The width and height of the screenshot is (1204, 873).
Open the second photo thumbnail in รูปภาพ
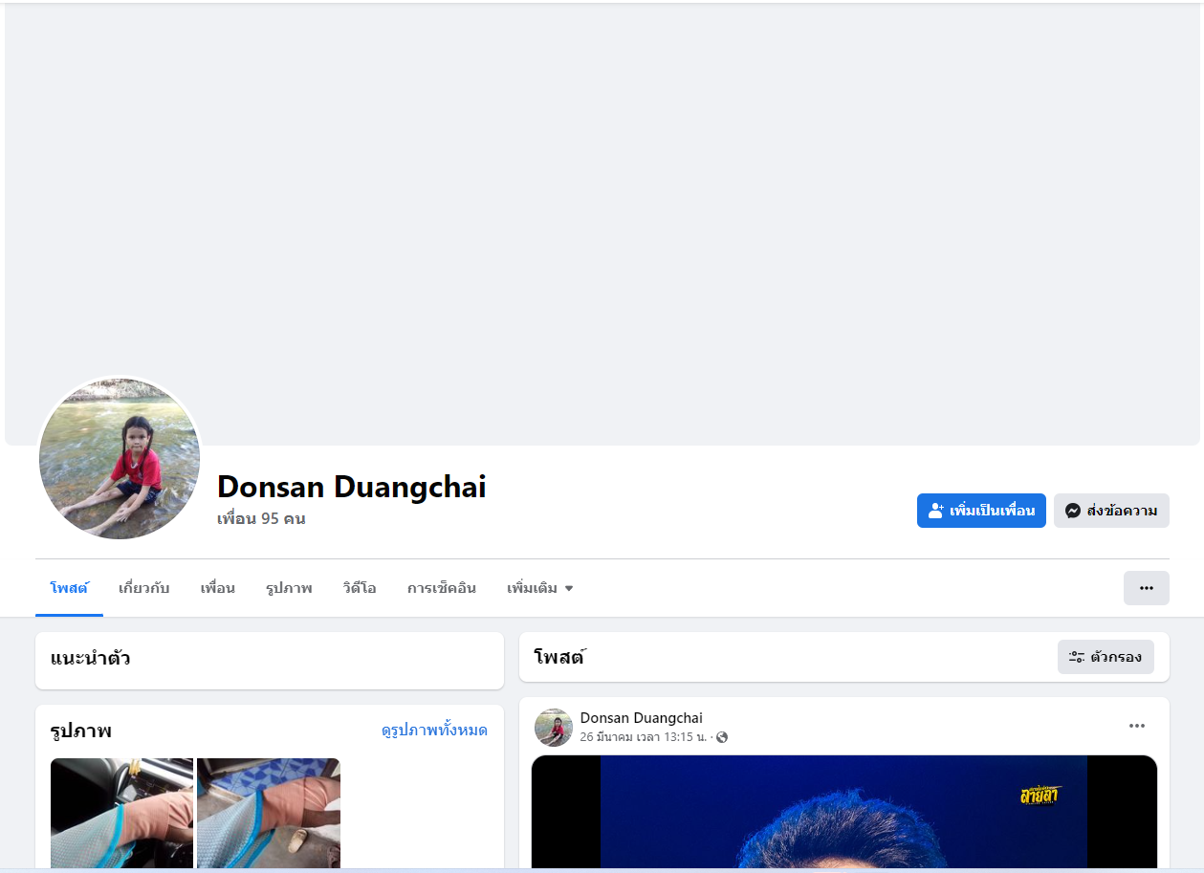click(x=269, y=813)
